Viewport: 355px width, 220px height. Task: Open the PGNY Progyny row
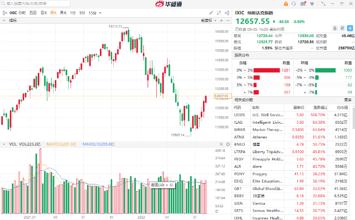point(291,174)
